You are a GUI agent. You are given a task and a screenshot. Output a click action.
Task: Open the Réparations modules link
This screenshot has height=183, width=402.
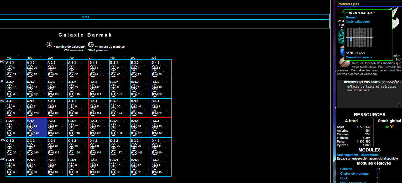pyautogui.click(x=370, y=155)
